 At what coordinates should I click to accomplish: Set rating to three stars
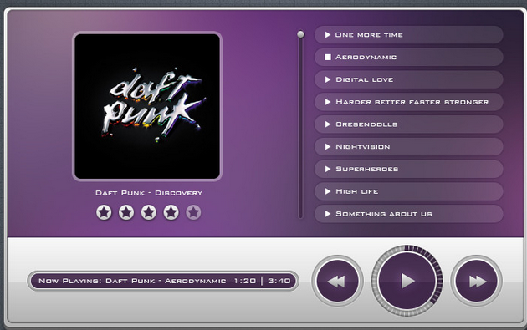[149, 212]
